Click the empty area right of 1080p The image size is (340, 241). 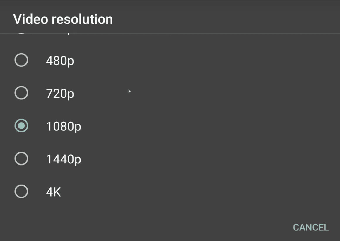click(205, 126)
